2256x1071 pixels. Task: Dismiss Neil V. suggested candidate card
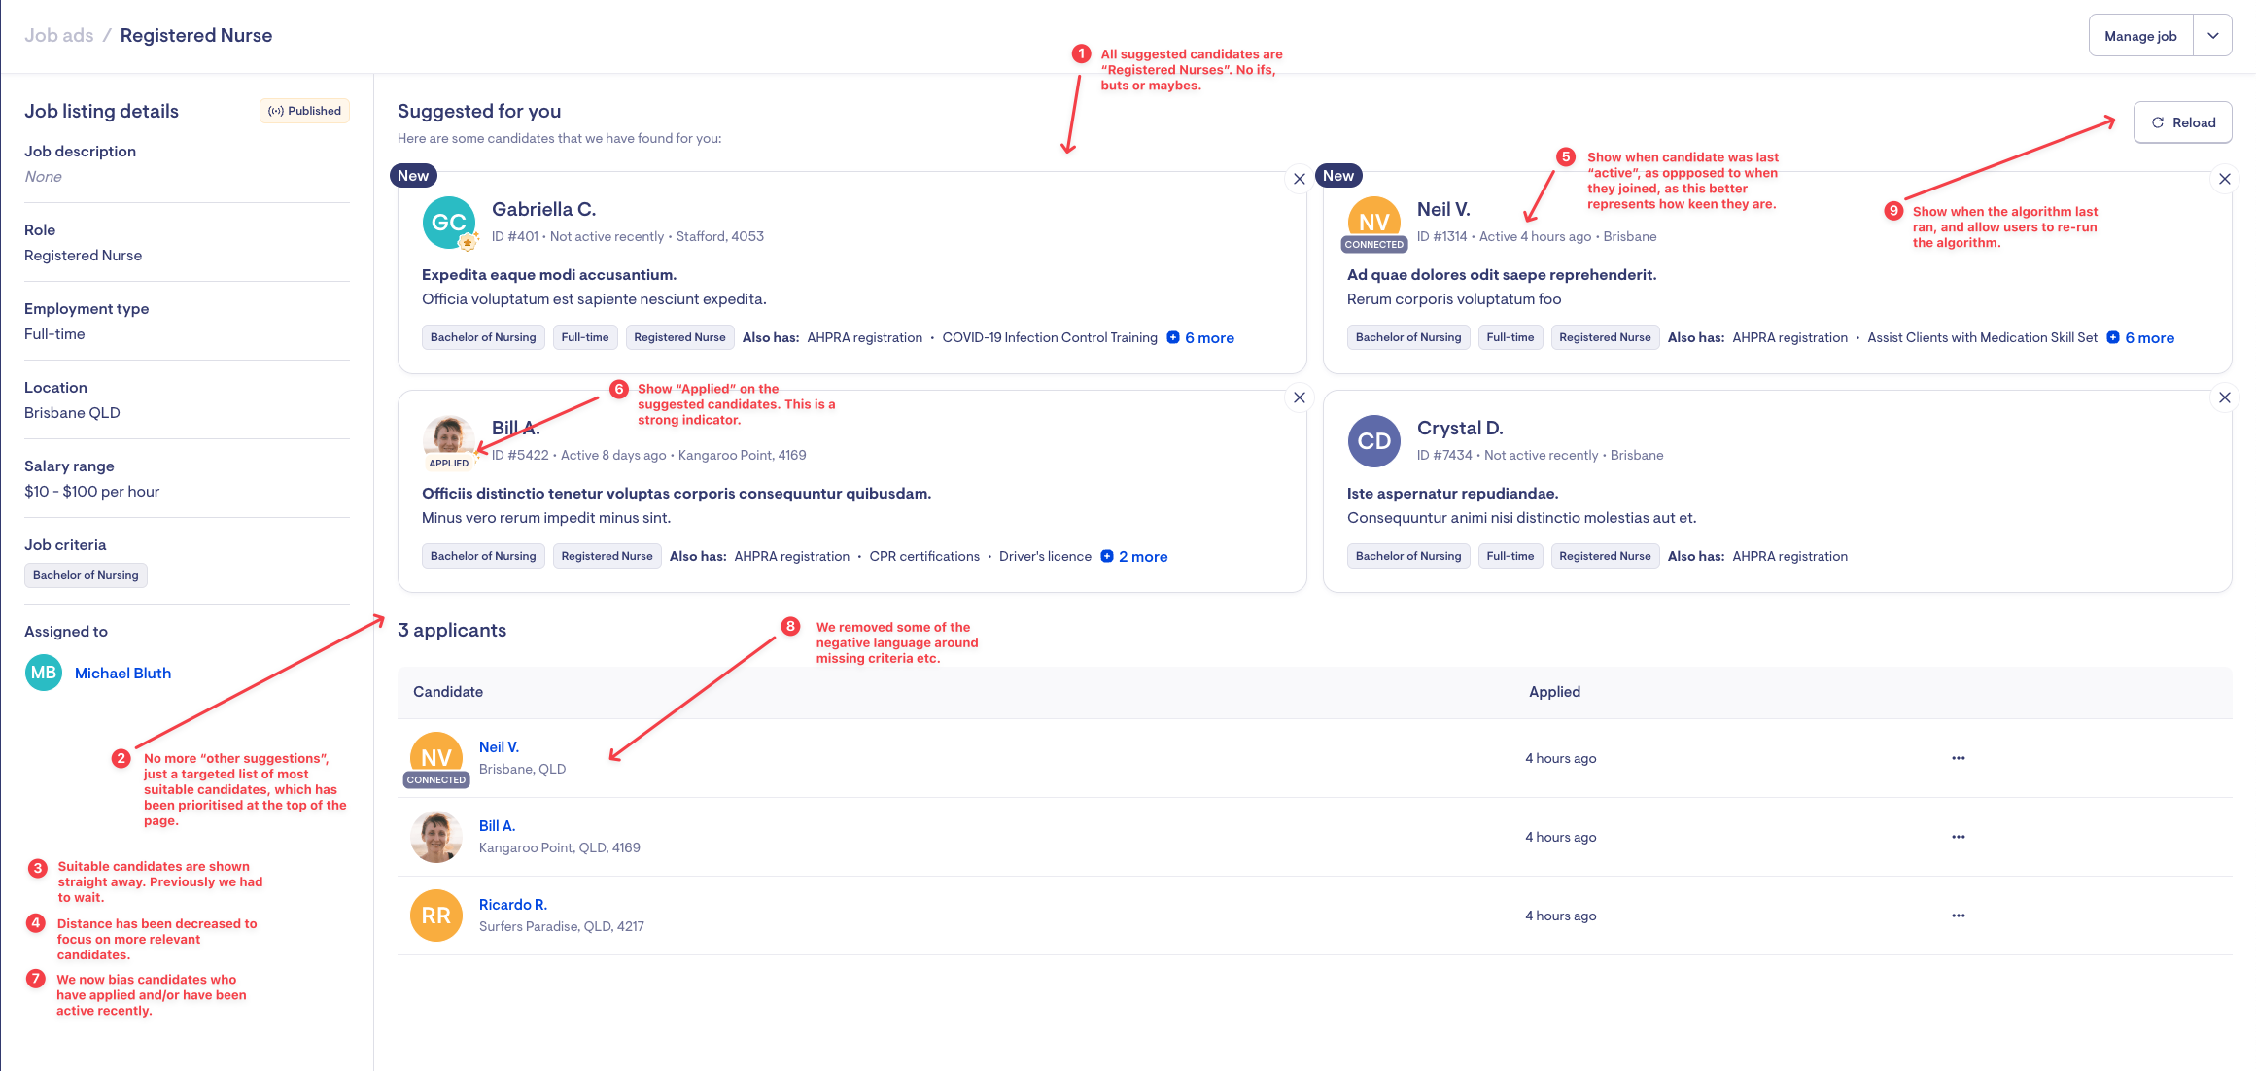tap(2224, 179)
